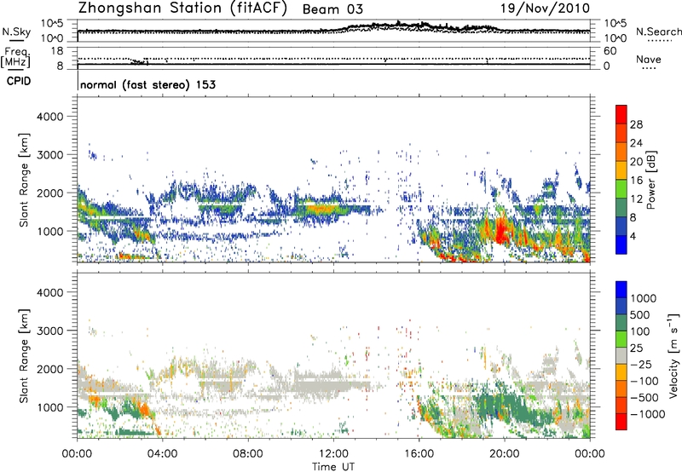Click the '1000' tick on the velocity colorbar
This screenshot has width=682, height=472.
coord(644,298)
